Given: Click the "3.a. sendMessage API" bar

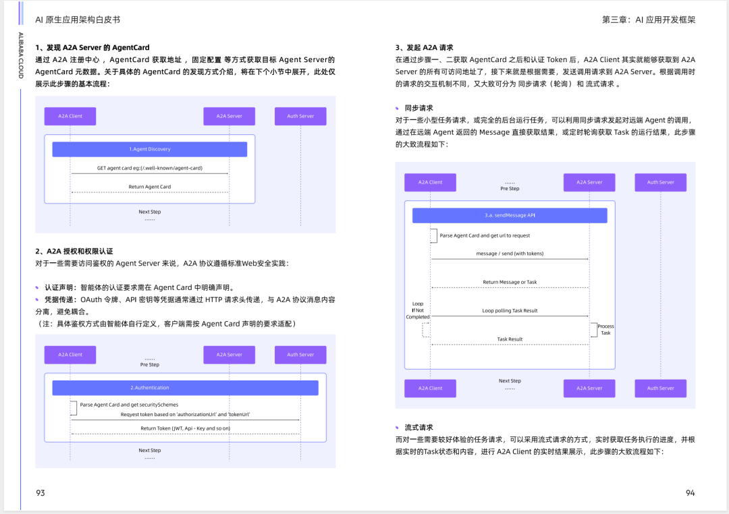Looking at the screenshot, I should click(x=510, y=215).
